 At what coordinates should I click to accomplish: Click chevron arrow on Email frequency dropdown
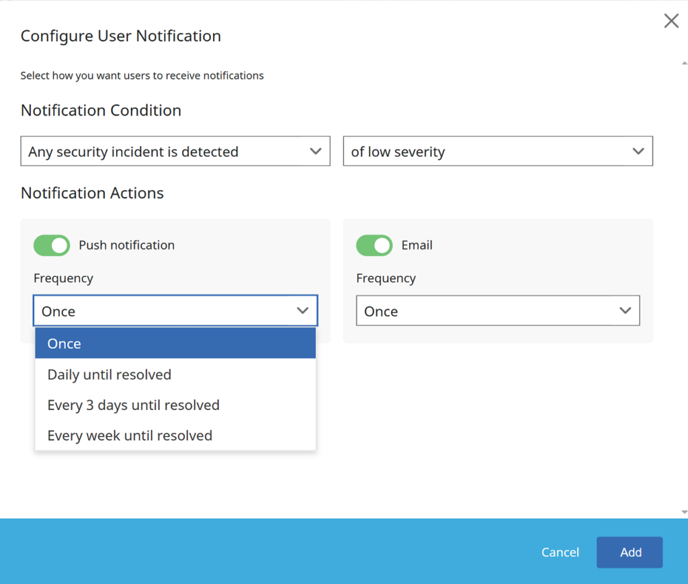pyautogui.click(x=625, y=310)
